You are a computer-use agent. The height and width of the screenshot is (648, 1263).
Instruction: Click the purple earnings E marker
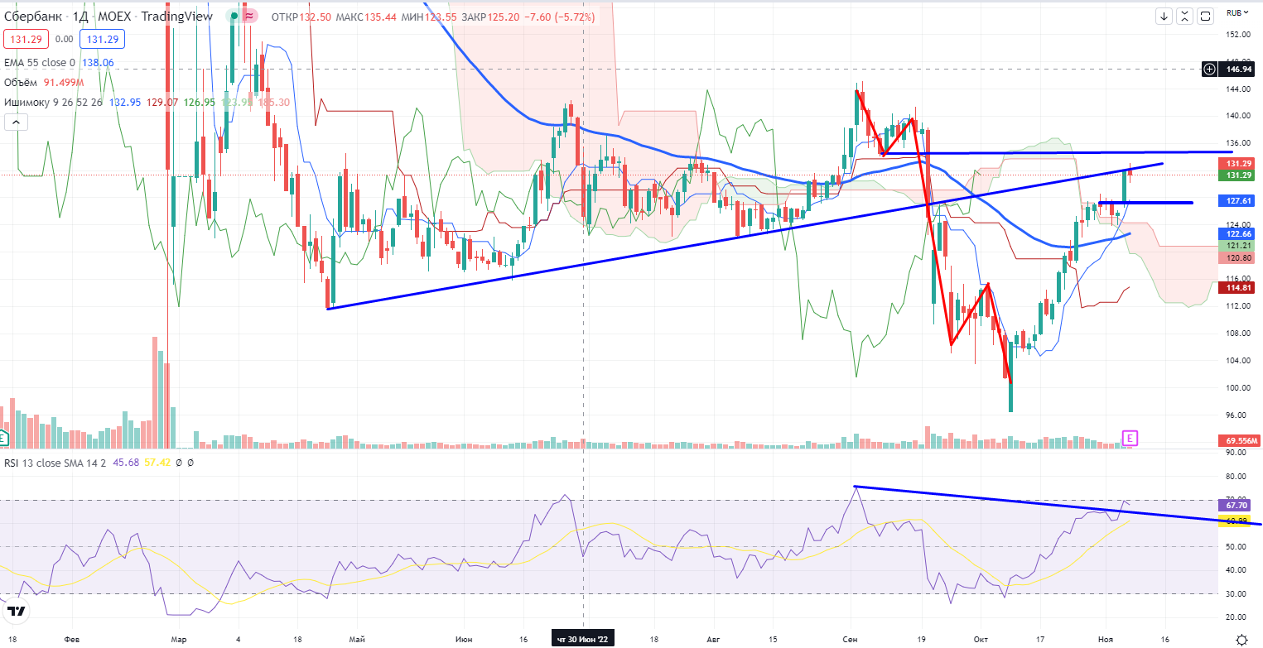click(x=1128, y=437)
